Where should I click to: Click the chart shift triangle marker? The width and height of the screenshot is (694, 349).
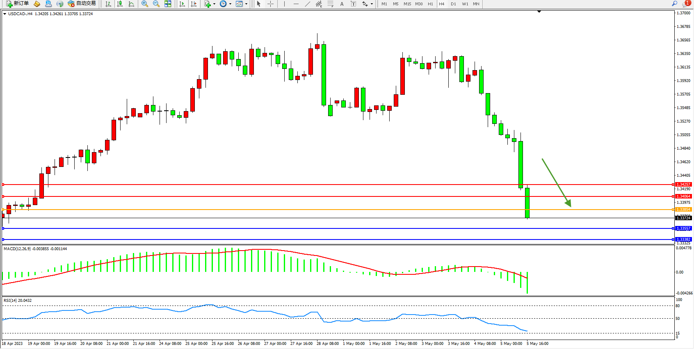click(x=539, y=12)
